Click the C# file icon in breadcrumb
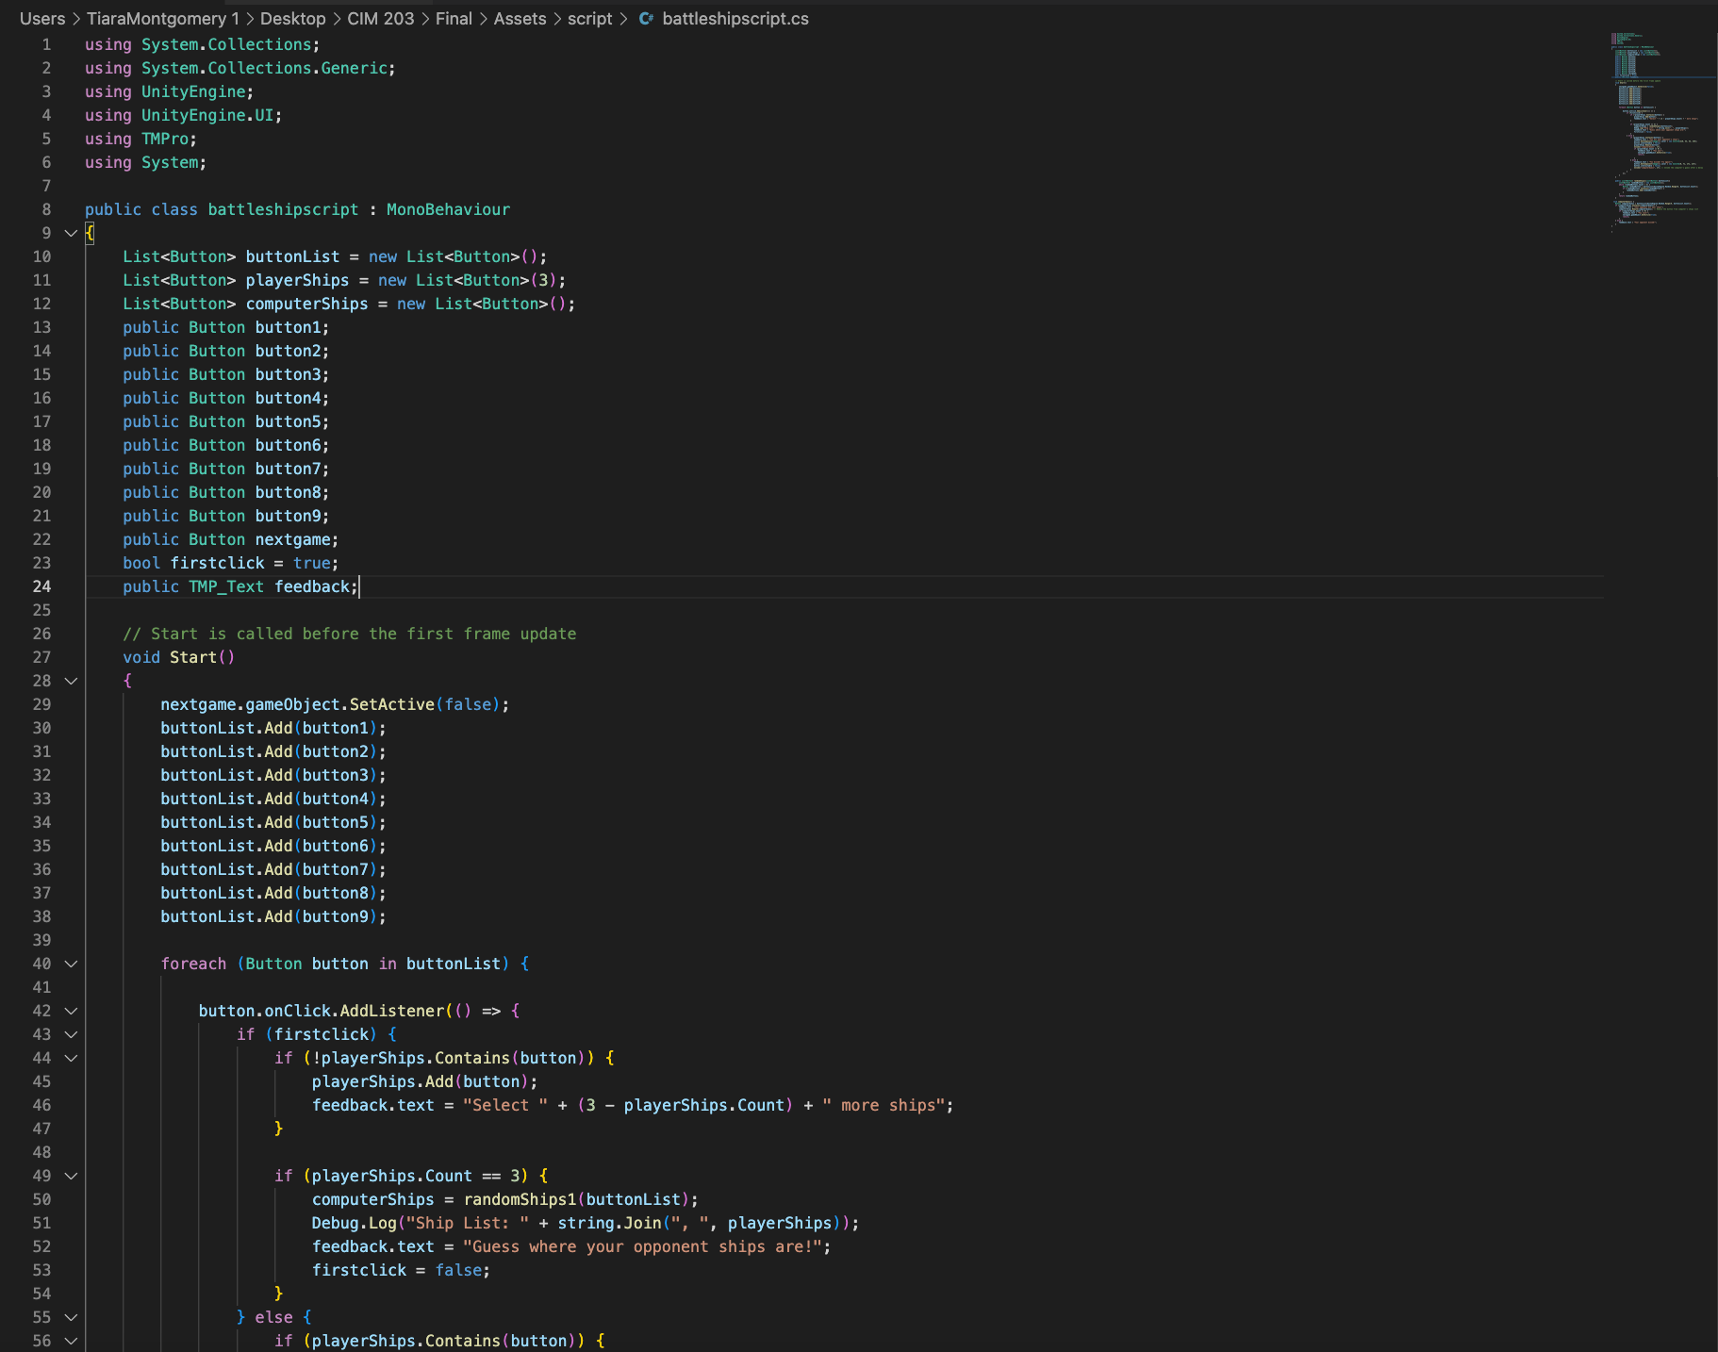 coord(646,19)
